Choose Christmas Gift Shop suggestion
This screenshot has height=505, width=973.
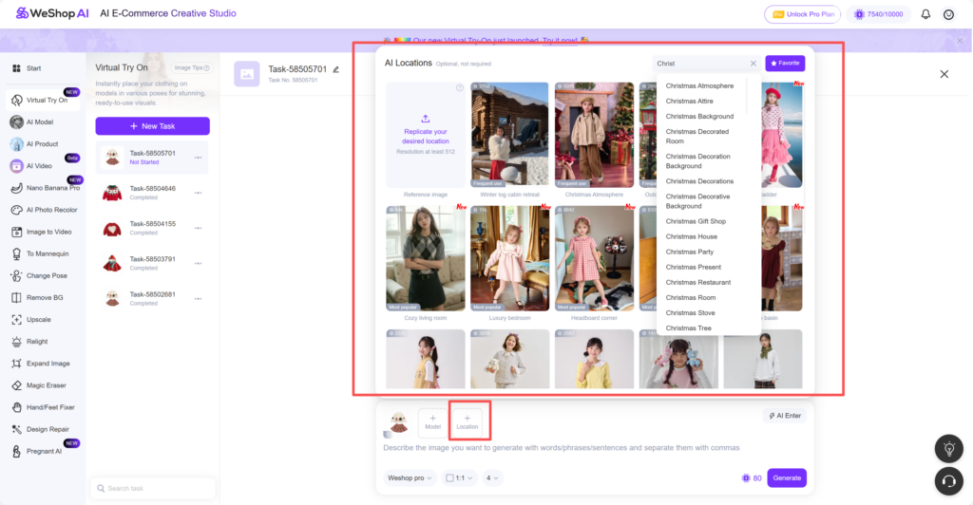pyautogui.click(x=696, y=221)
